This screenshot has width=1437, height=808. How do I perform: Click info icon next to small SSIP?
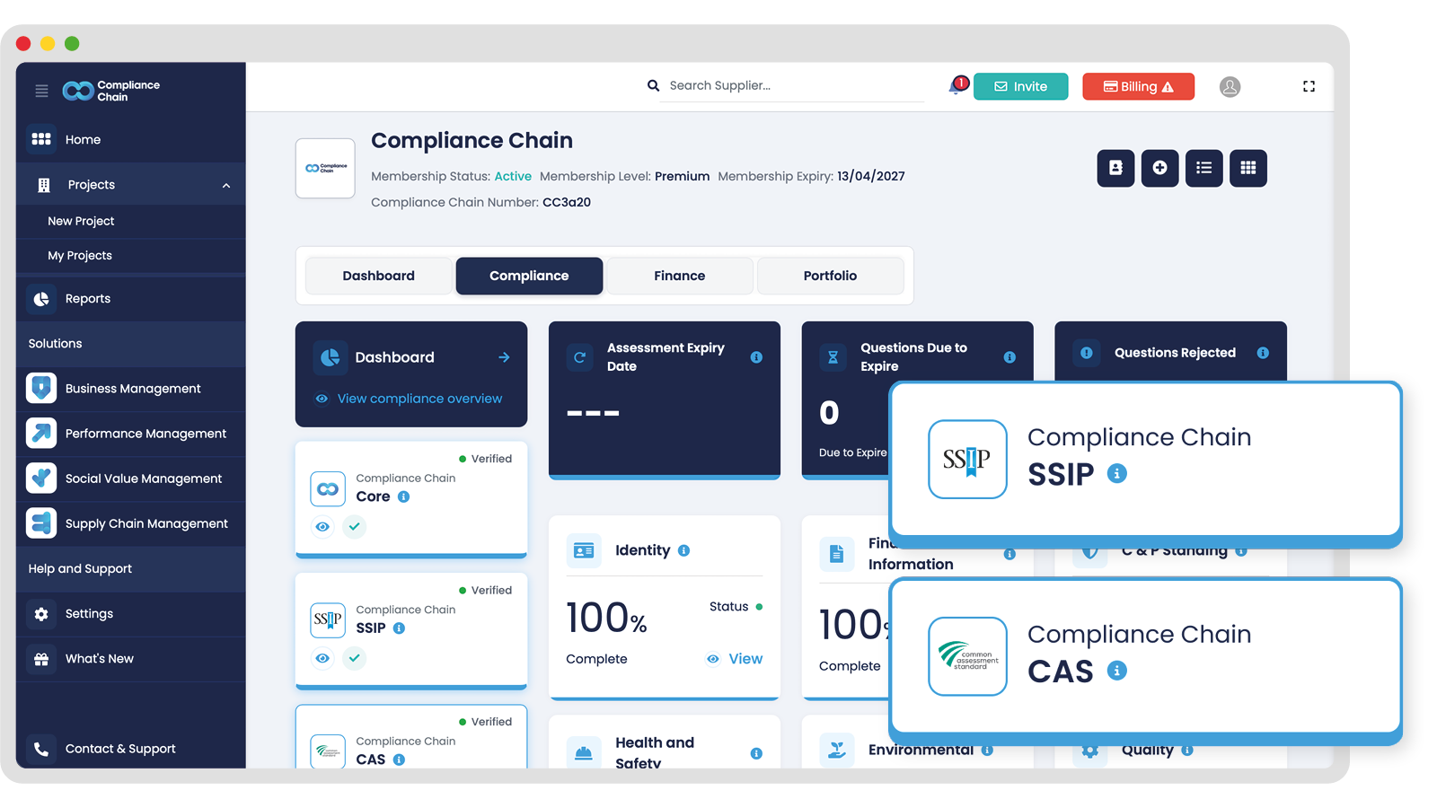(399, 628)
